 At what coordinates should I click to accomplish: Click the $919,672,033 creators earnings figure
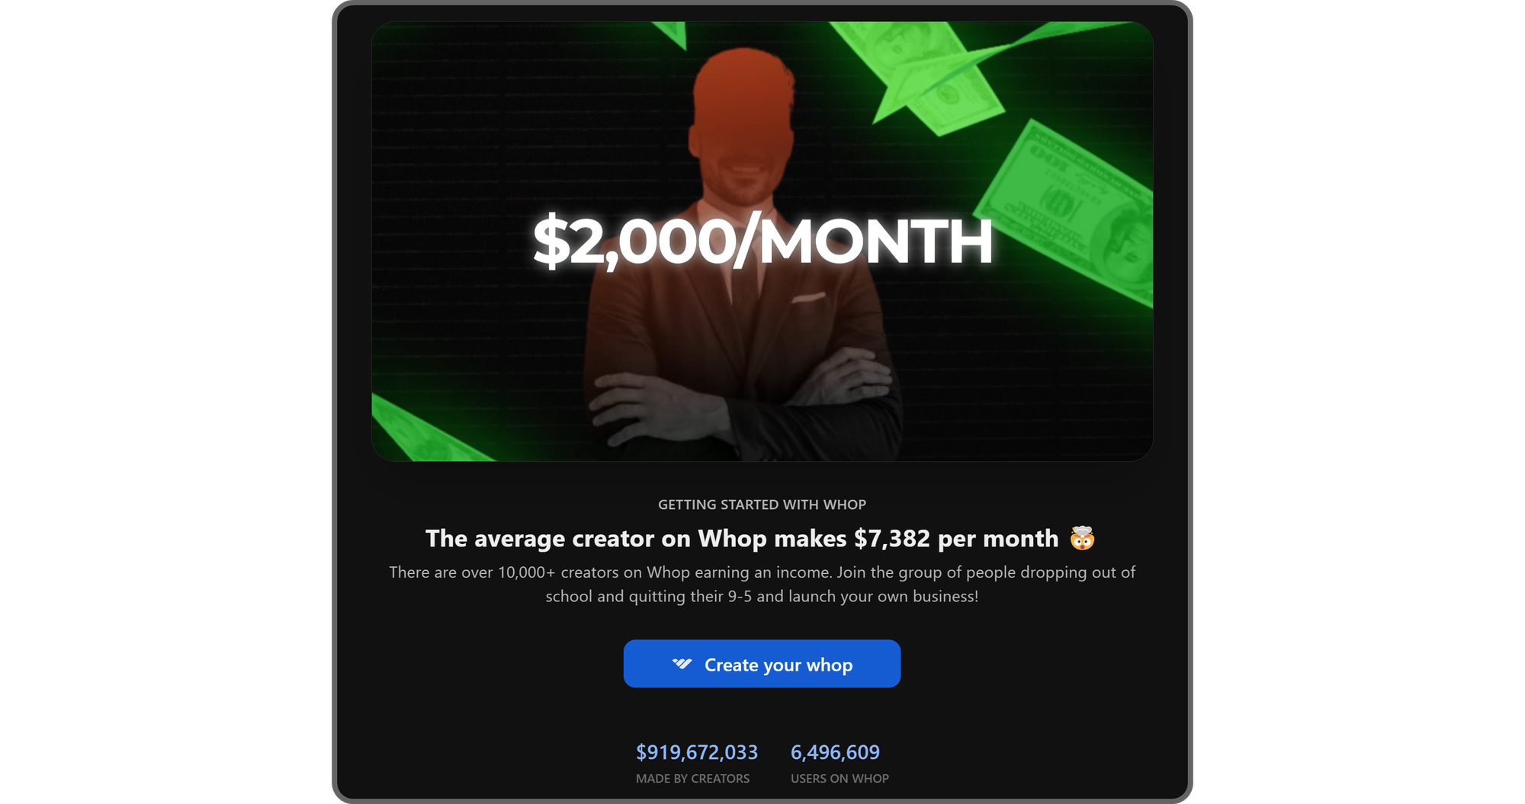(x=697, y=752)
